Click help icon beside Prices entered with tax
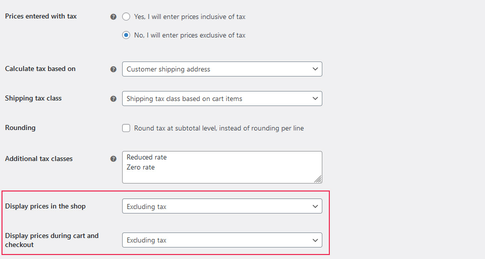This screenshot has width=485, height=259. tap(113, 16)
